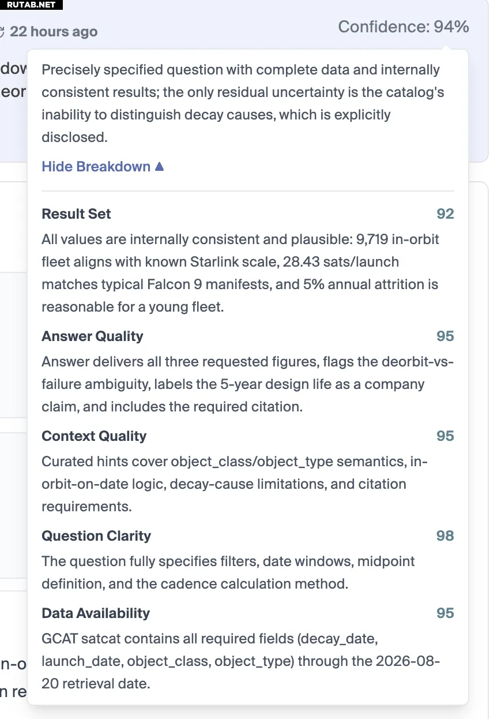Collapse breakdown using the up triangle arrow
This screenshot has height=719, width=490.
point(160,167)
